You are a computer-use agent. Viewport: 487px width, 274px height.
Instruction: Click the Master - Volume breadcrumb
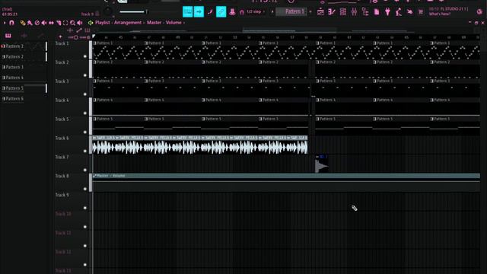tap(164, 23)
